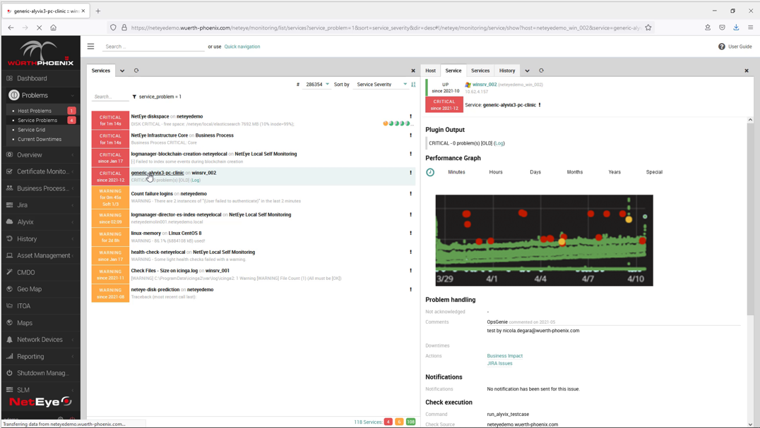Open Service Grid in the sidebar
The image size is (760, 428).
(x=32, y=130)
